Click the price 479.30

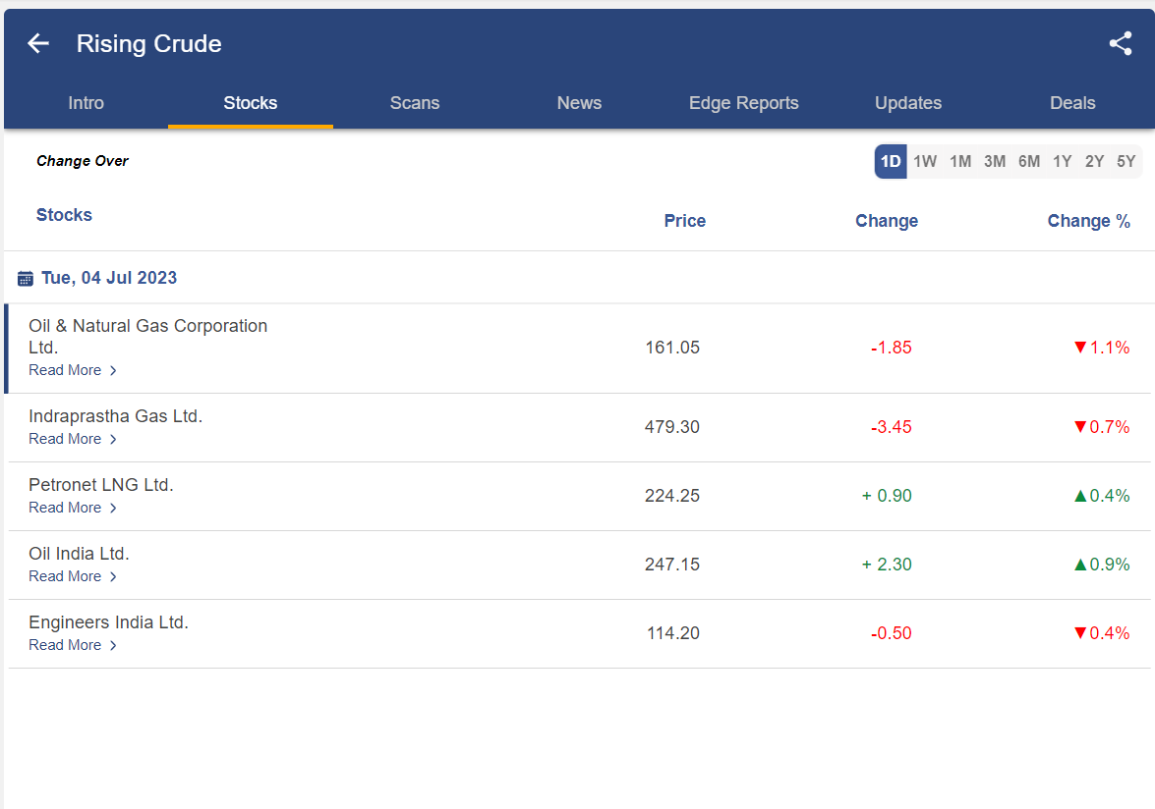point(672,426)
